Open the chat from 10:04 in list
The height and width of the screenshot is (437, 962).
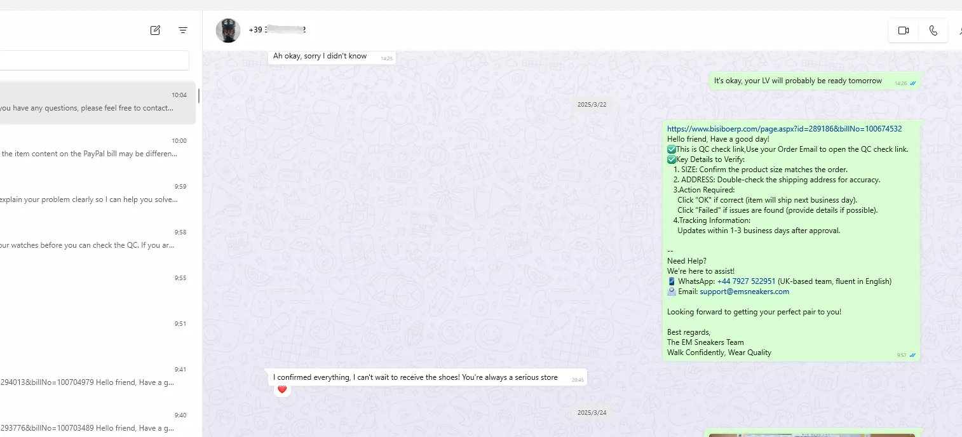(98, 102)
